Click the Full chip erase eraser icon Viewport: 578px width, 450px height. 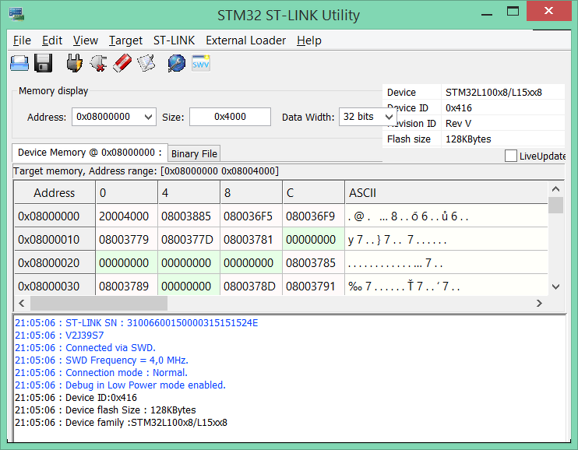(122, 63)
